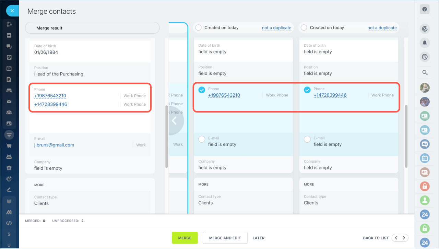
Task: Click the MERGE AND EDIT button
Action: pos(225,238)
